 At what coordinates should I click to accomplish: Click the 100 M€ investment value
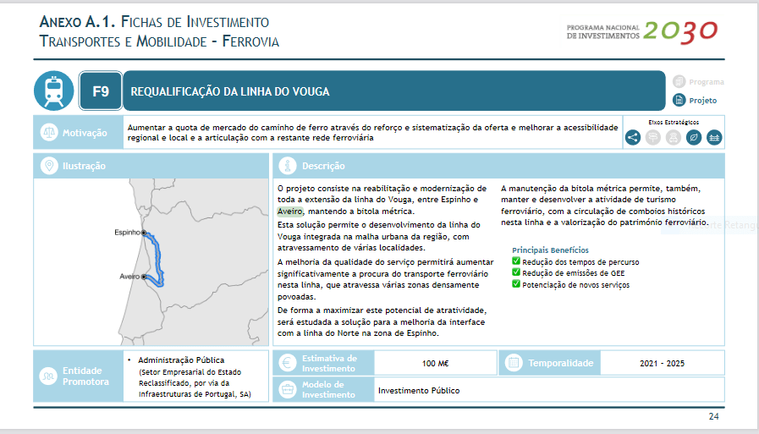click(435, 364)
